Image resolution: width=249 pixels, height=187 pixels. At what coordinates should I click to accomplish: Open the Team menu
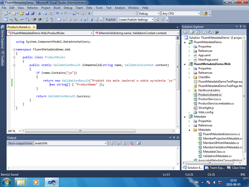pyautogui.click(x=79, y=8)
